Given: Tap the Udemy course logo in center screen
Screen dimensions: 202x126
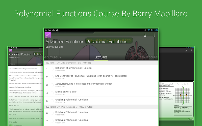Looking at the screenshot, I should 48,35.
